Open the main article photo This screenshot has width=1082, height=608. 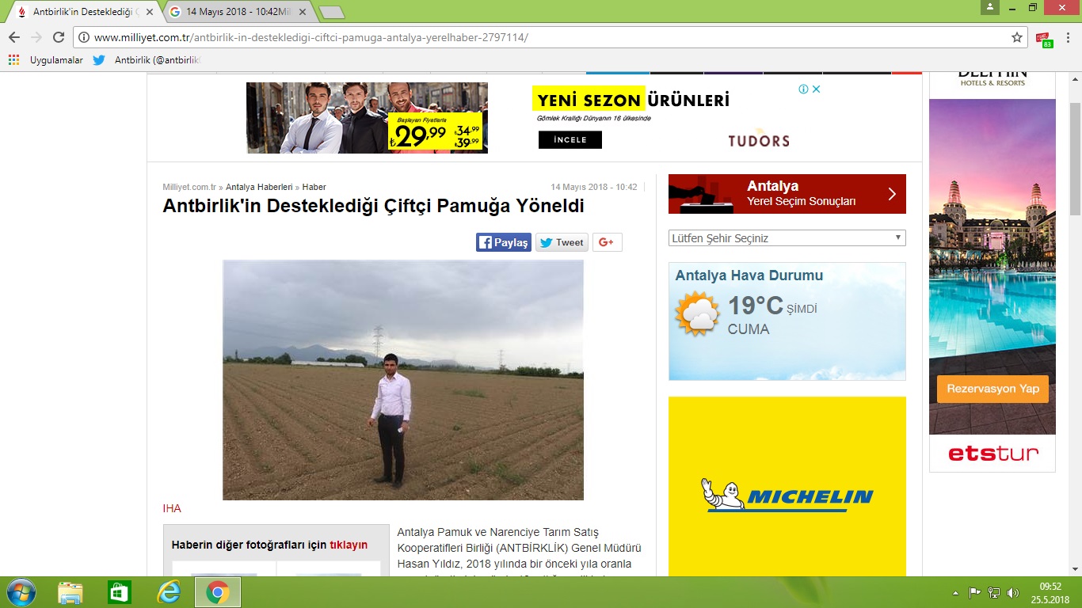click(403, 380)
